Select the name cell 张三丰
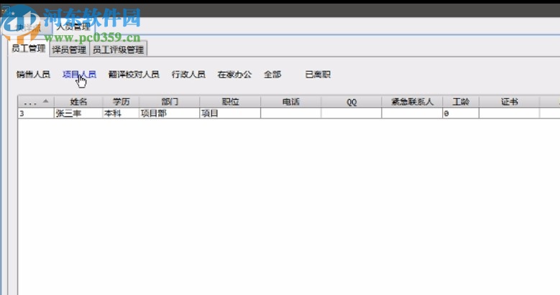 [x=78, y=113]
